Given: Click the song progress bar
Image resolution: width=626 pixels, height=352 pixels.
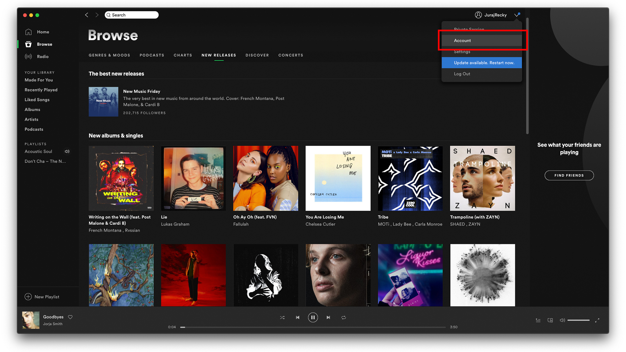Looking at the screenshot, I should [x=313, y=327].
